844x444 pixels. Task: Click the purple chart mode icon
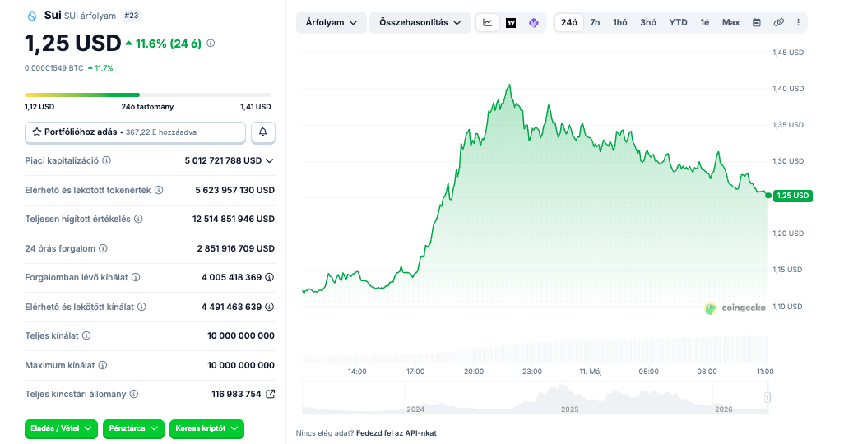[x=533, y=22]
